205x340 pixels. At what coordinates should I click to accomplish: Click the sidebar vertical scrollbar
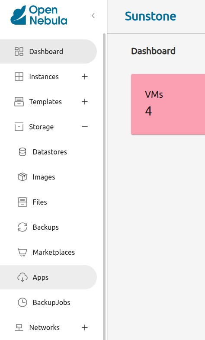tap(104, 186)
